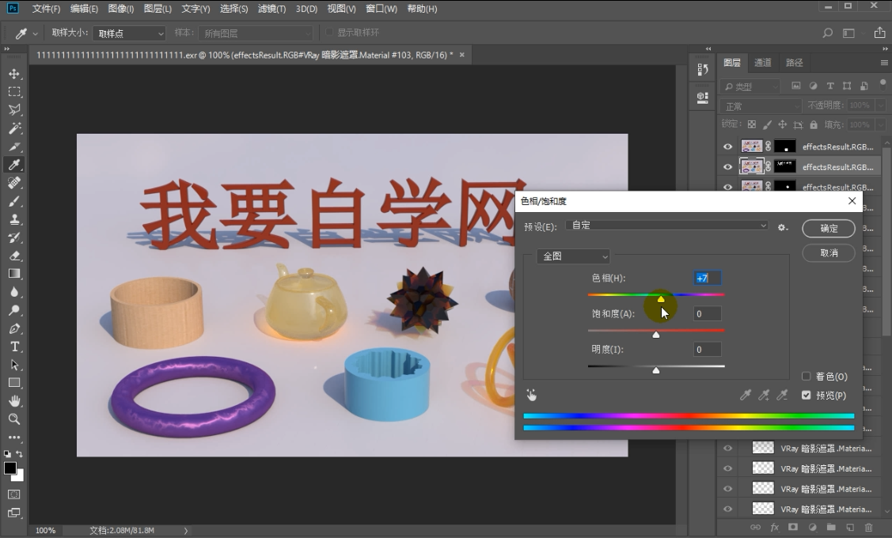Hide the topmost effectsResult.RGB layer
Image resolution: width=892 pixels, height=538 pixels.
point(727,146)
